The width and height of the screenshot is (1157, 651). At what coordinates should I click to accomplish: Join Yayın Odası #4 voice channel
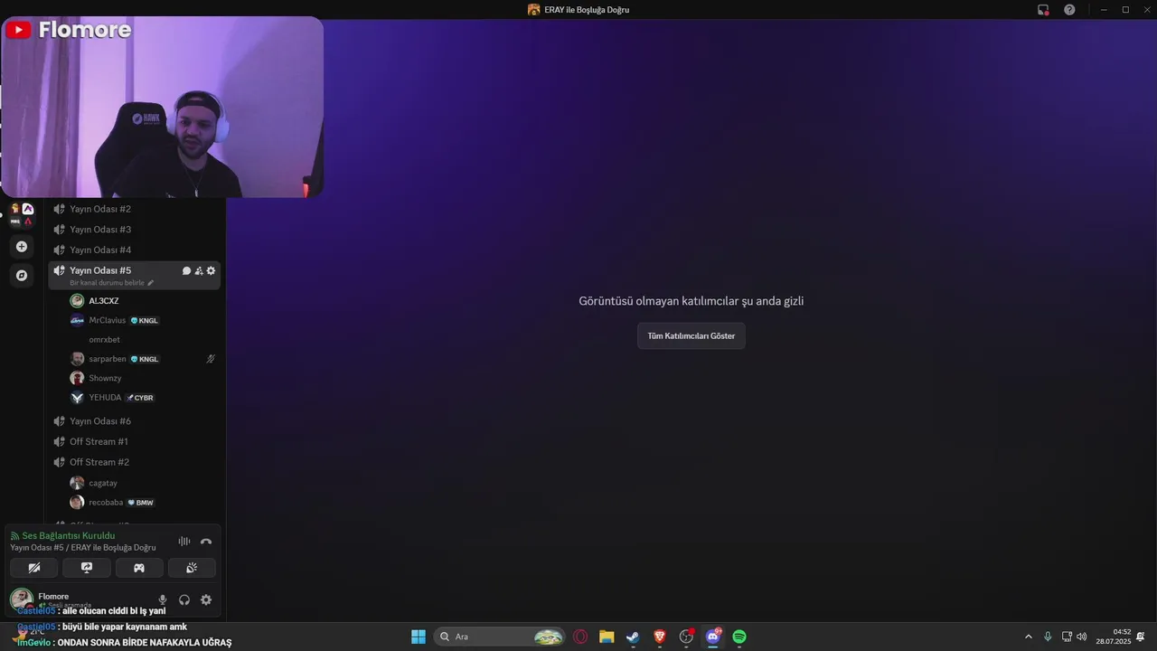[x=100, y=250]
